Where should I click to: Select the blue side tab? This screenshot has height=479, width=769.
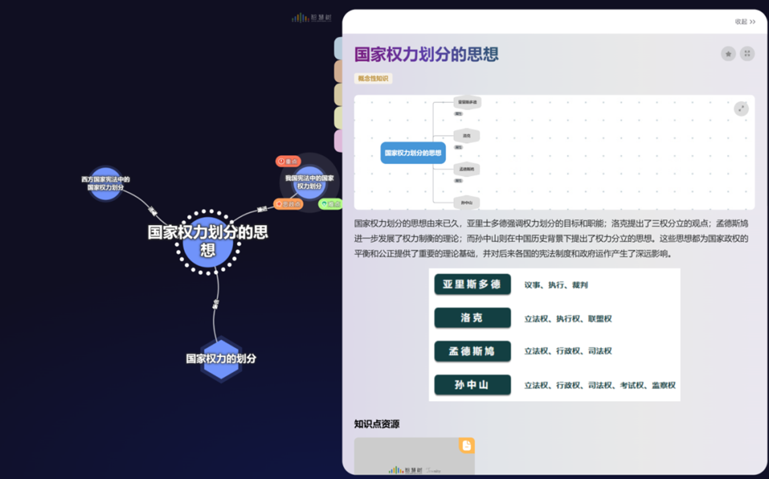[338, 49]
